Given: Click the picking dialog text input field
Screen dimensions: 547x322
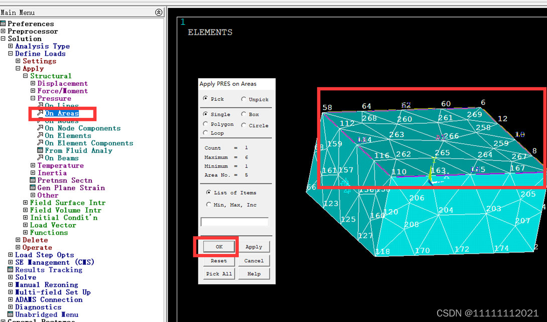Looking at the screenshot, I should pos(234,222).
